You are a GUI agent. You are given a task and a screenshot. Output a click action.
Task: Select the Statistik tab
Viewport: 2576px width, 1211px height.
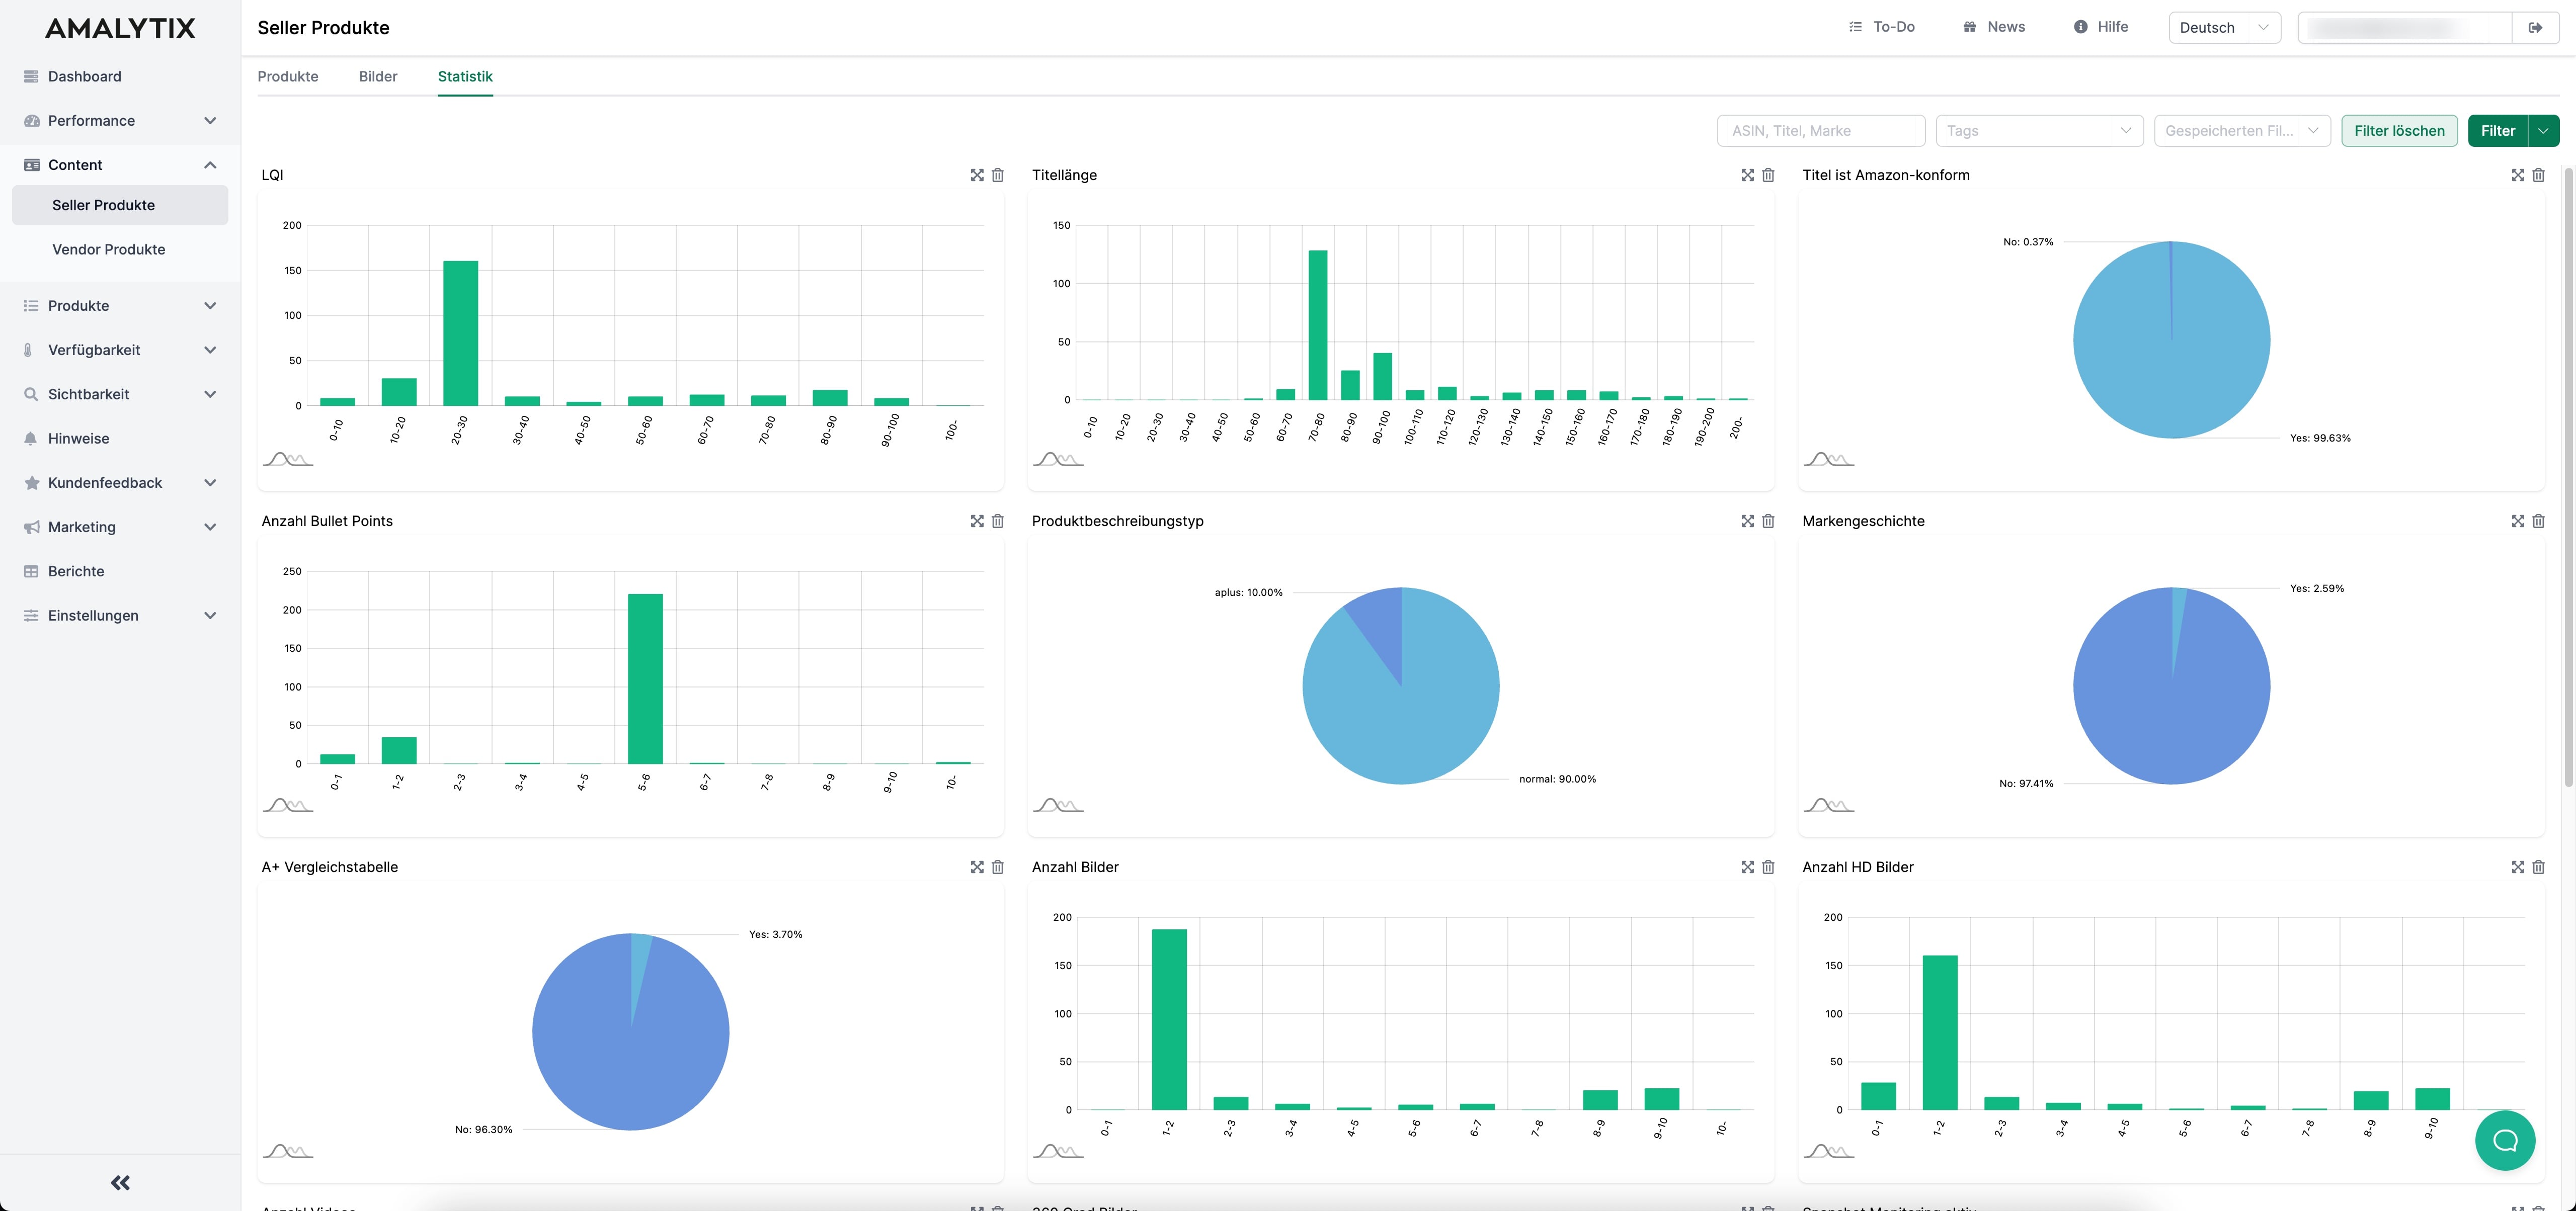click(x=465, y=77)
